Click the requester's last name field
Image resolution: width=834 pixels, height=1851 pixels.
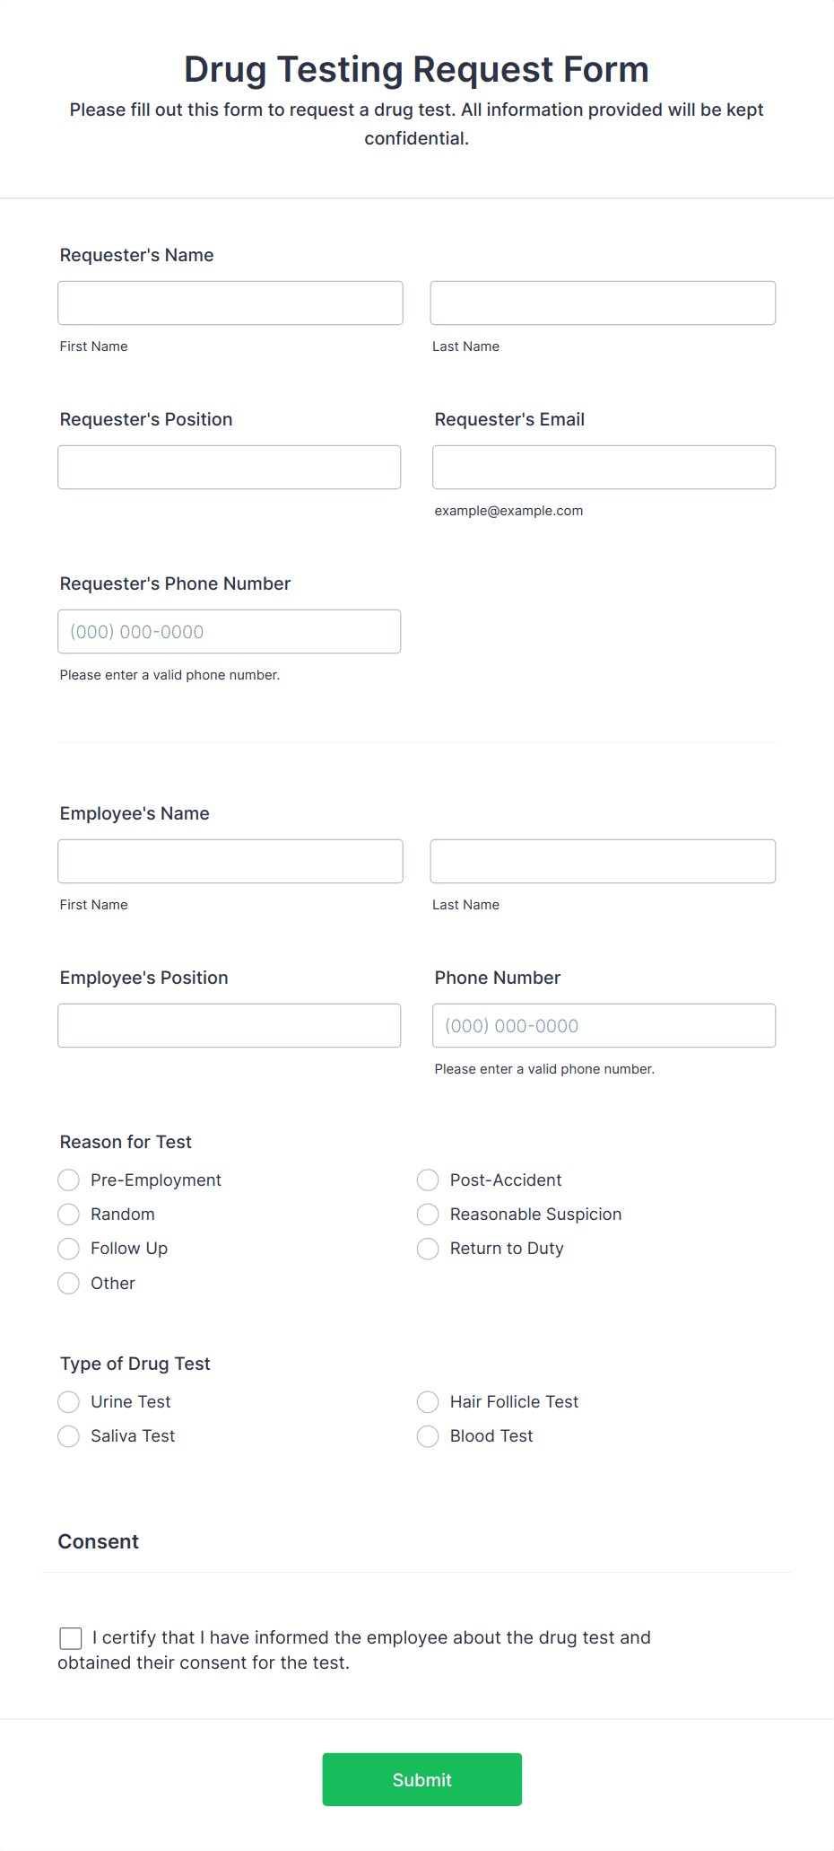point(602,303)
